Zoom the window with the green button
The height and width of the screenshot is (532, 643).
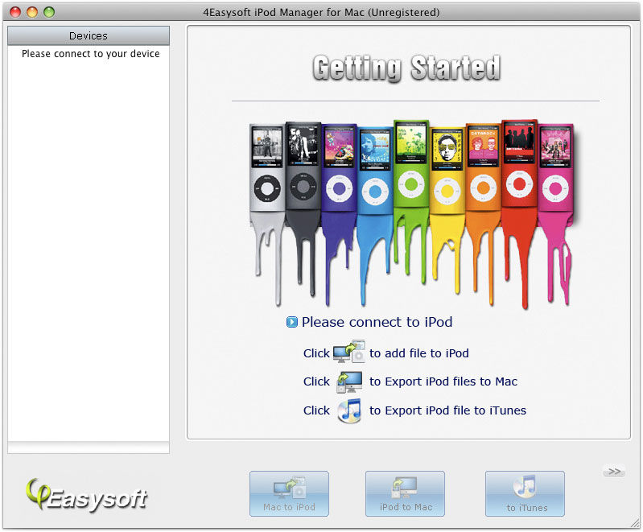point(49,12)
